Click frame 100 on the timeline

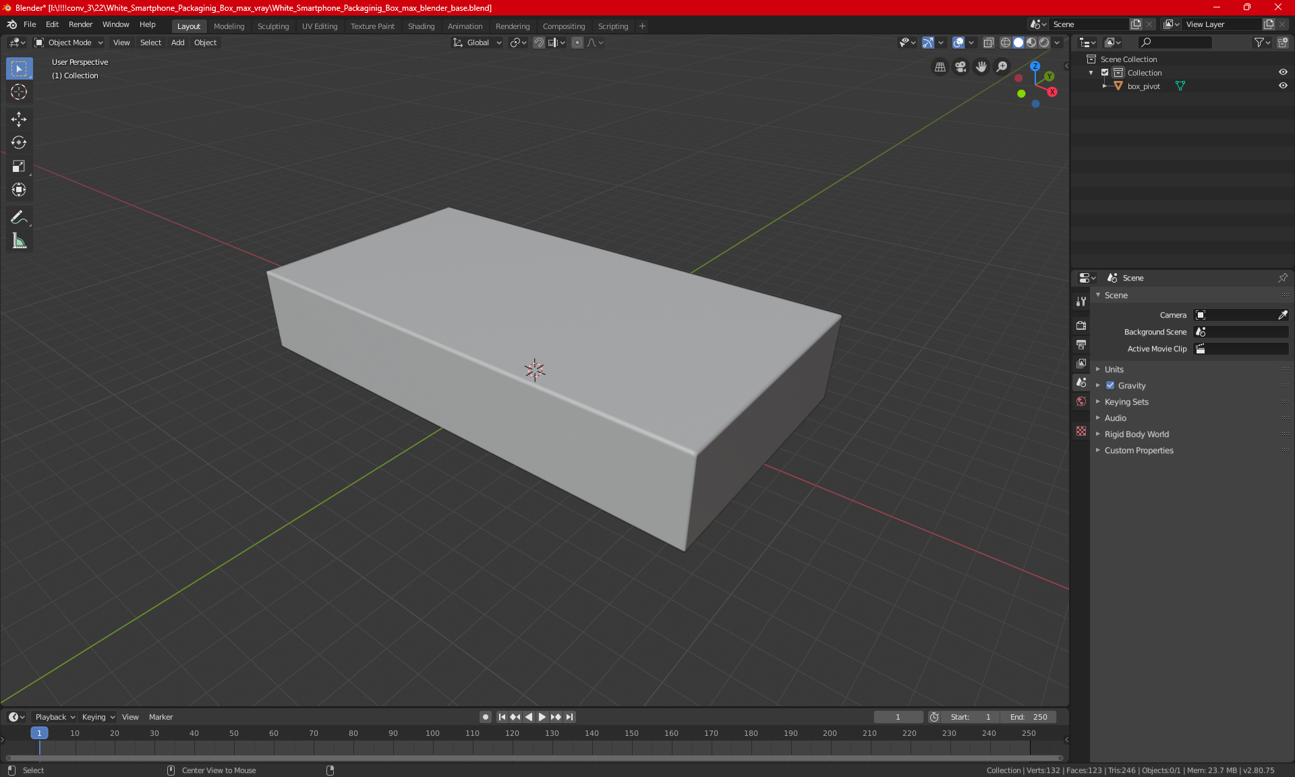coord(432,733)
